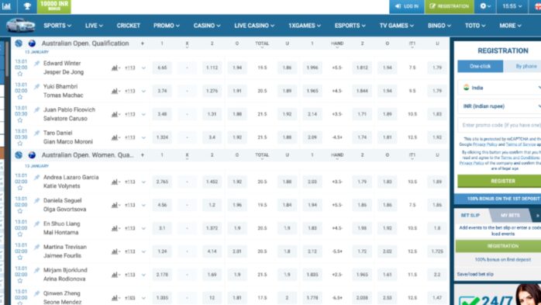
Task: Open the currency dropdown INR (Indian rupee)
Action: pyautogui.click(x=500, y=106)
